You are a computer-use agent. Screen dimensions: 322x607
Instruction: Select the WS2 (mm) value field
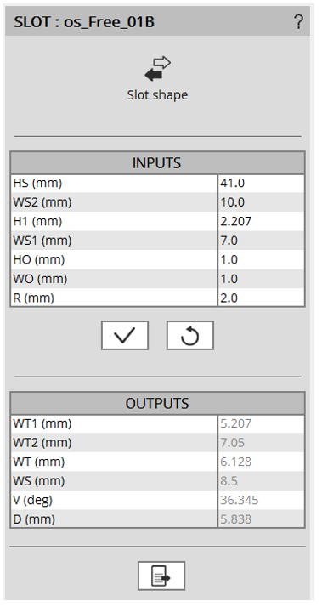click(261, 202)
